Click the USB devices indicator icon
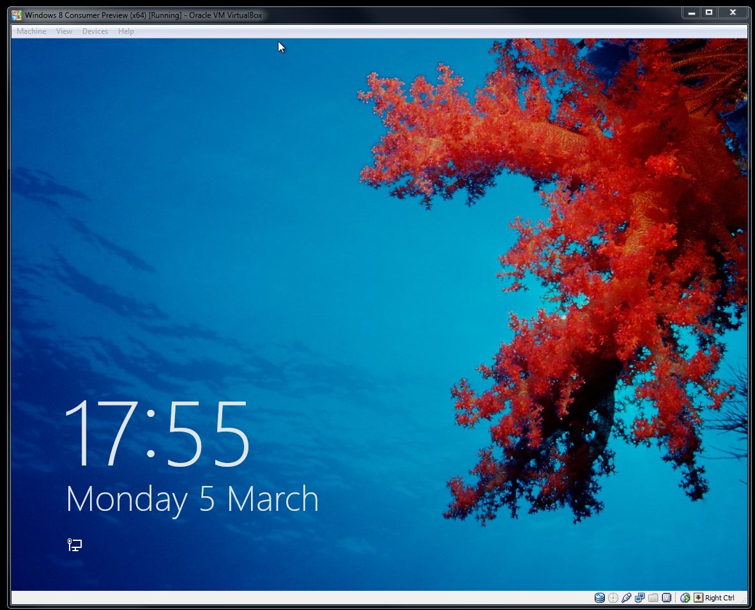The height and width of the screenshot is (610, 755). click(x=627, y=598)
